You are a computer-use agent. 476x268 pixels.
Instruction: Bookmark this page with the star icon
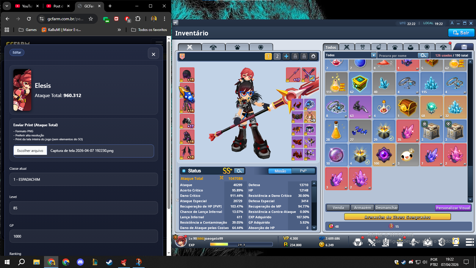(x=91, y=19)
